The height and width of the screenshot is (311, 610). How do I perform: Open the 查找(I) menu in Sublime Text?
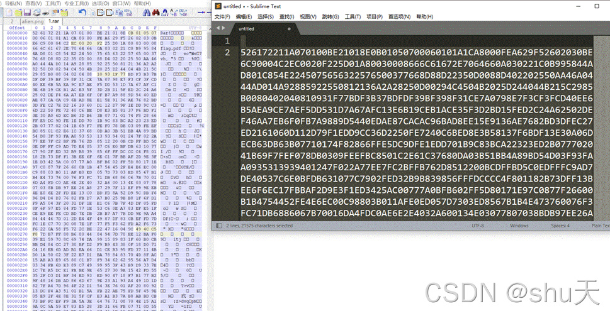tap(286, 17)
